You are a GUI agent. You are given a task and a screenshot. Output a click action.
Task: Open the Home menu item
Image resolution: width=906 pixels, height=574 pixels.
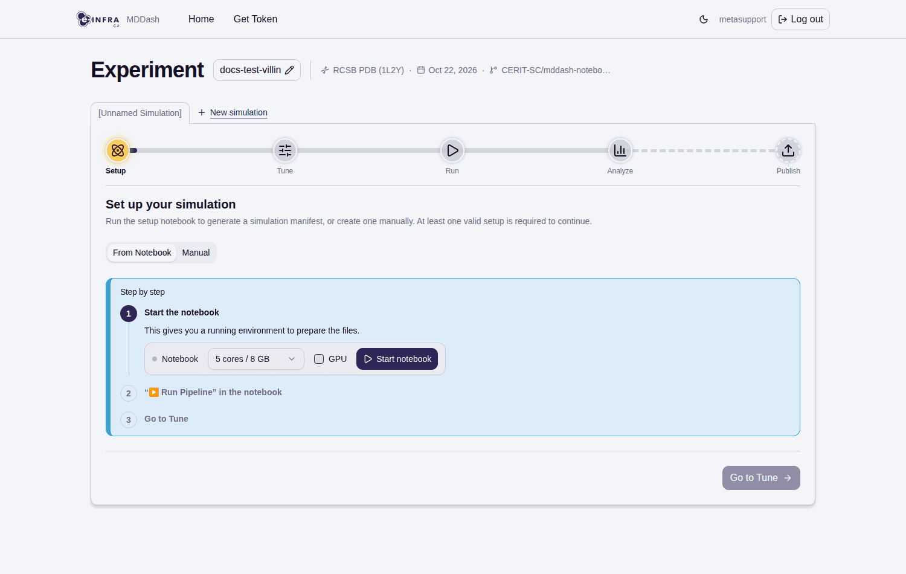[201, 19]
